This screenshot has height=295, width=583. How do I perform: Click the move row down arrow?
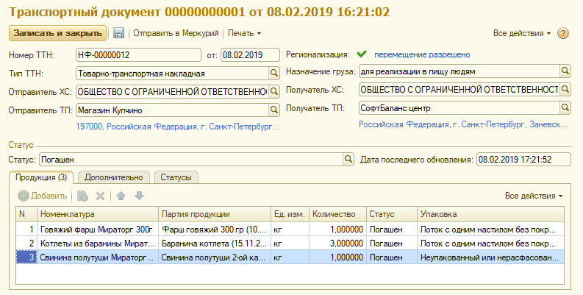(139, 196)
